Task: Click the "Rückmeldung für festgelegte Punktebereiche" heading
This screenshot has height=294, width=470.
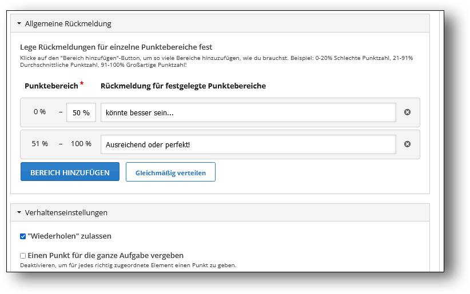Action: click(x=183, y=86)
